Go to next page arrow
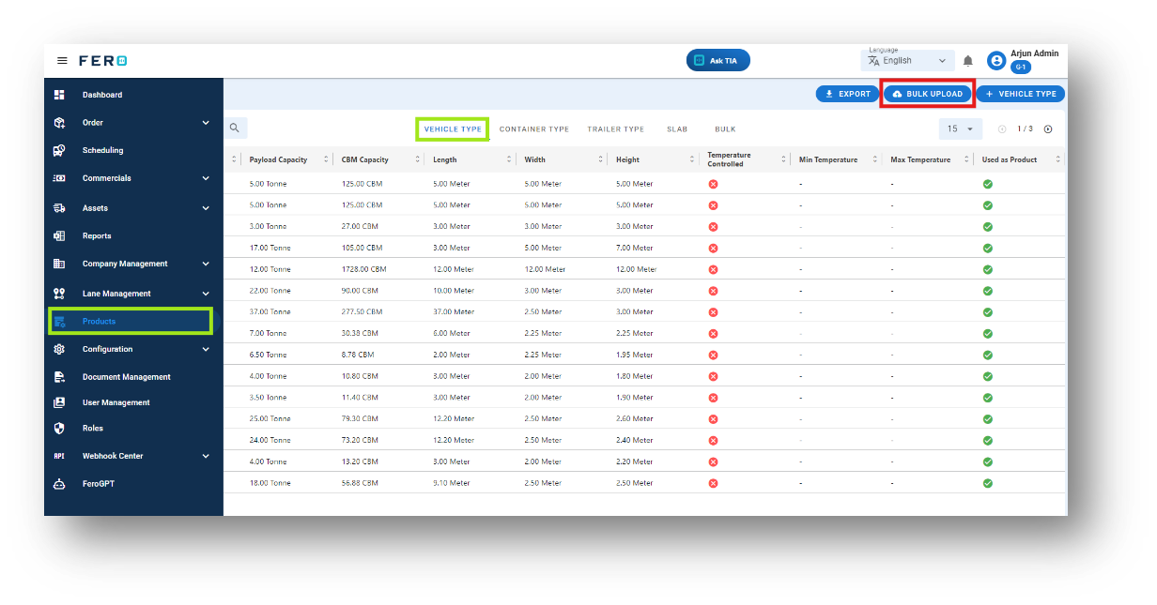This screenshot has height=605, width=1157. [1048, 129]
